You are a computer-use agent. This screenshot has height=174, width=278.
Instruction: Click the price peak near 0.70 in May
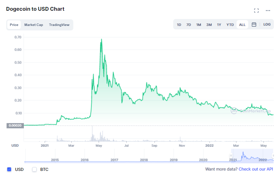(101, 39)
